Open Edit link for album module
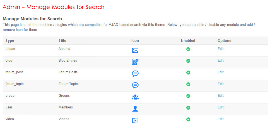 (221, 49)
